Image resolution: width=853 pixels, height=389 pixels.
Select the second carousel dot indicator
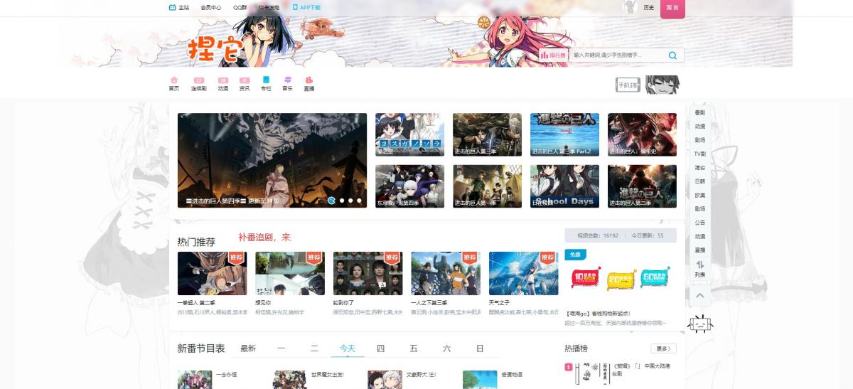point(342,201)
